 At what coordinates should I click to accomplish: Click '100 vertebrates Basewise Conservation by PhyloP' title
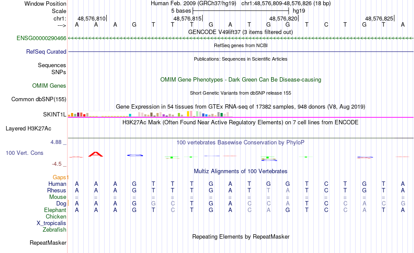(241, 143)
